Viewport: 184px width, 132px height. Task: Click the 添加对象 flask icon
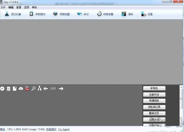7,14
